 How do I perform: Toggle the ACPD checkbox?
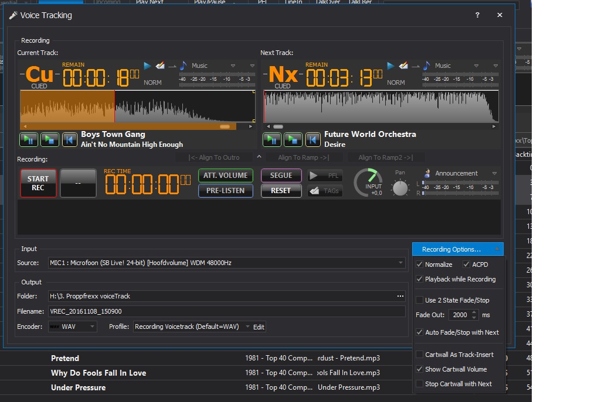click(x=466, y=264)
